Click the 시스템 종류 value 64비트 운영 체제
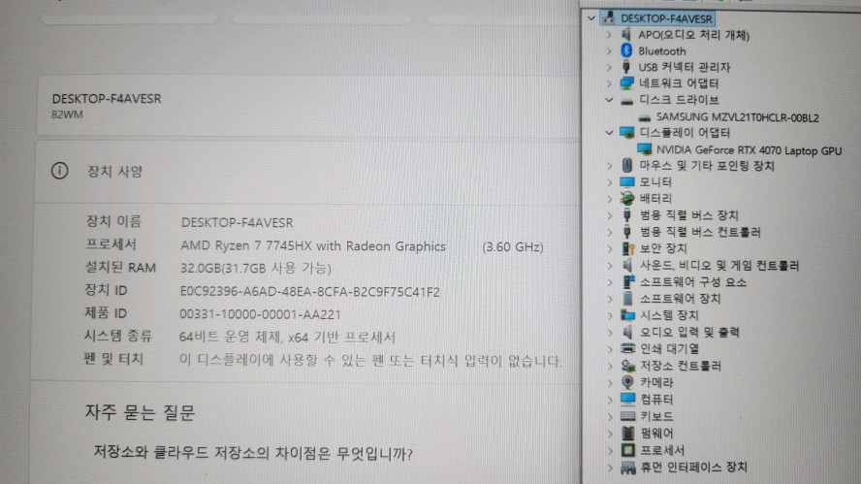Viewport: 861px width, 484px height. coord(287,337)
